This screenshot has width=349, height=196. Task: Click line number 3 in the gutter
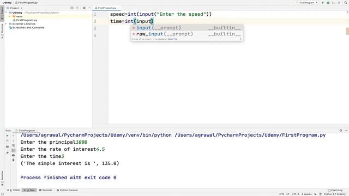pos(95,28)
